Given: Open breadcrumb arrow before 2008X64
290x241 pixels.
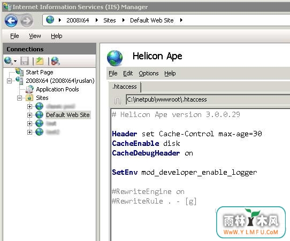Looking at the screenshot, I should 59,20.
